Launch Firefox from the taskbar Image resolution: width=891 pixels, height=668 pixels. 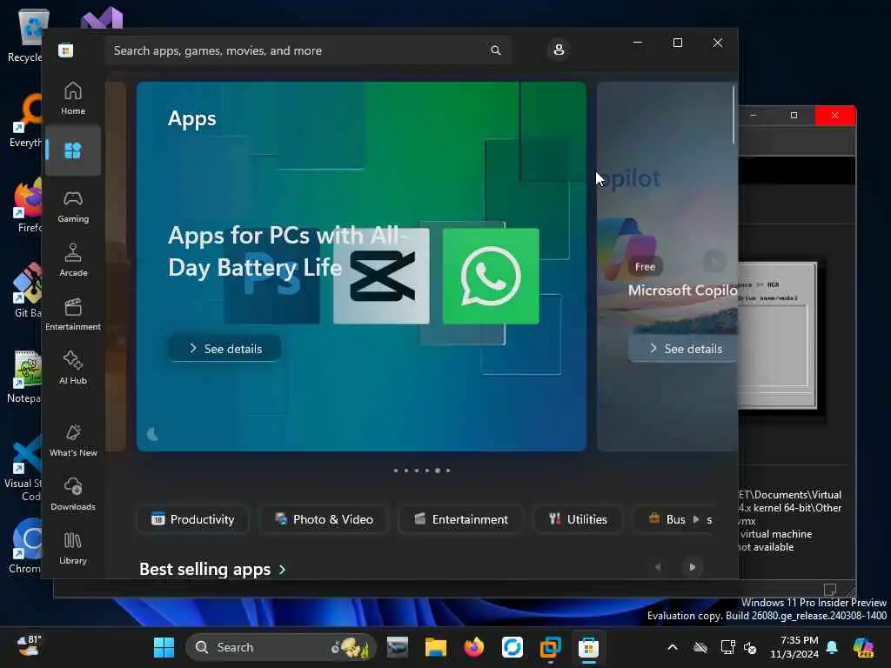tap(474, 647)
